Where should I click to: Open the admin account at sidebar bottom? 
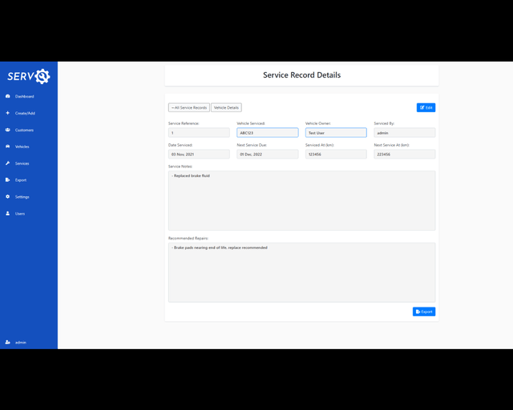(16, 342)
